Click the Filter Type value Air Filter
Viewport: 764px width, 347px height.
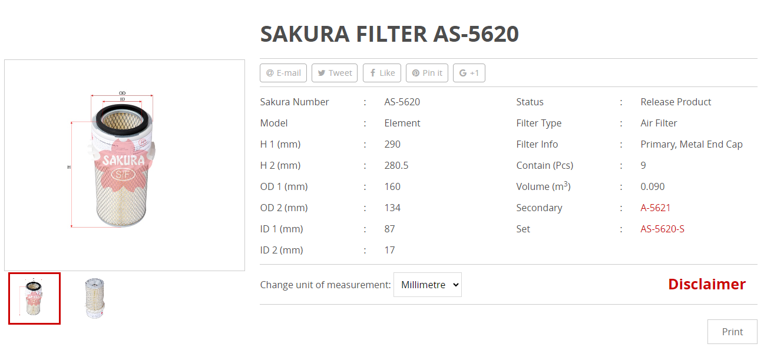point(659,123)
